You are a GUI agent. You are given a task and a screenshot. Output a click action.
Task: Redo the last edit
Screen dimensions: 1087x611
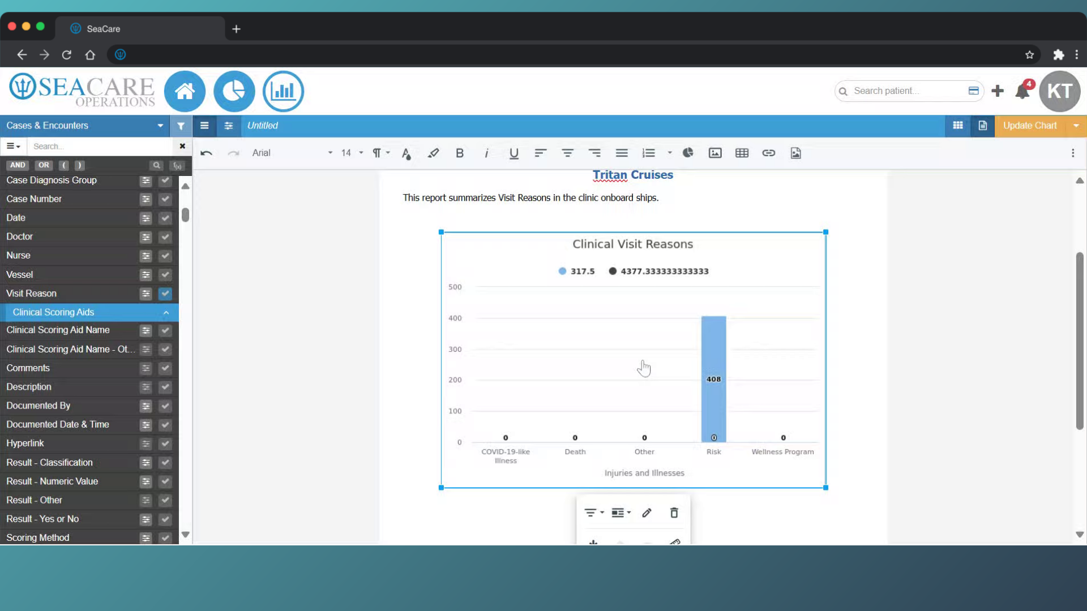(233, 153)
